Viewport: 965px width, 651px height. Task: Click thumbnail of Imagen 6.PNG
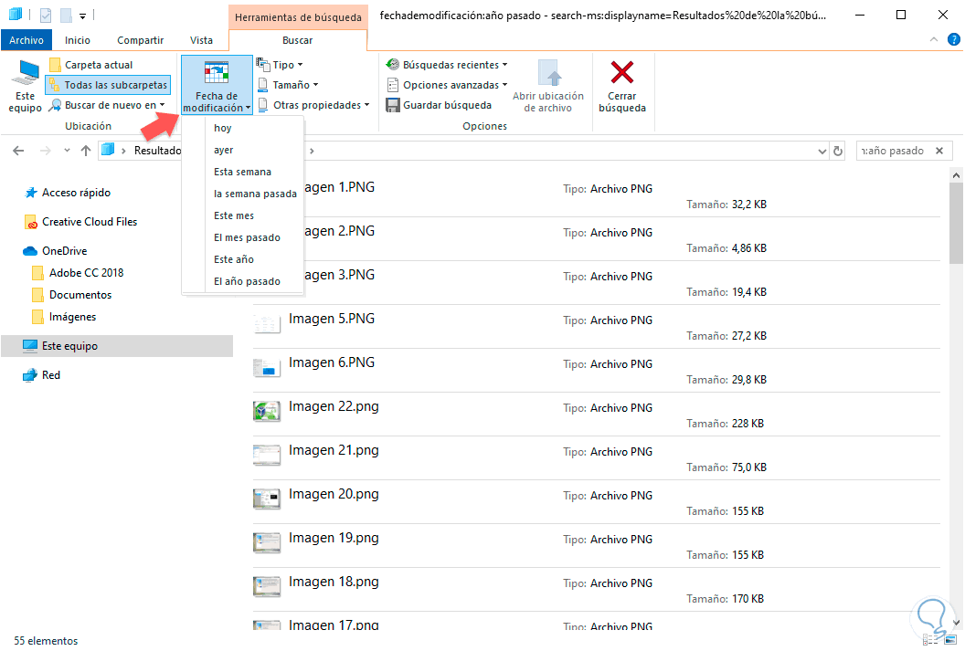[267, 367]
